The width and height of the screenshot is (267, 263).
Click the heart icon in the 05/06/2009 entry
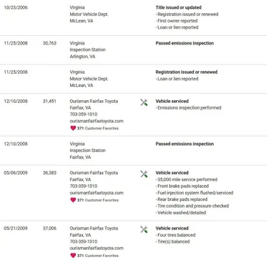[73, 200]
